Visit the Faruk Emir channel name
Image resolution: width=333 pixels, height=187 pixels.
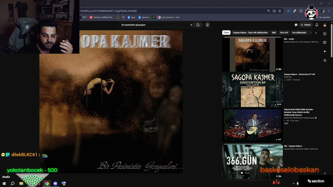[288, 77]
